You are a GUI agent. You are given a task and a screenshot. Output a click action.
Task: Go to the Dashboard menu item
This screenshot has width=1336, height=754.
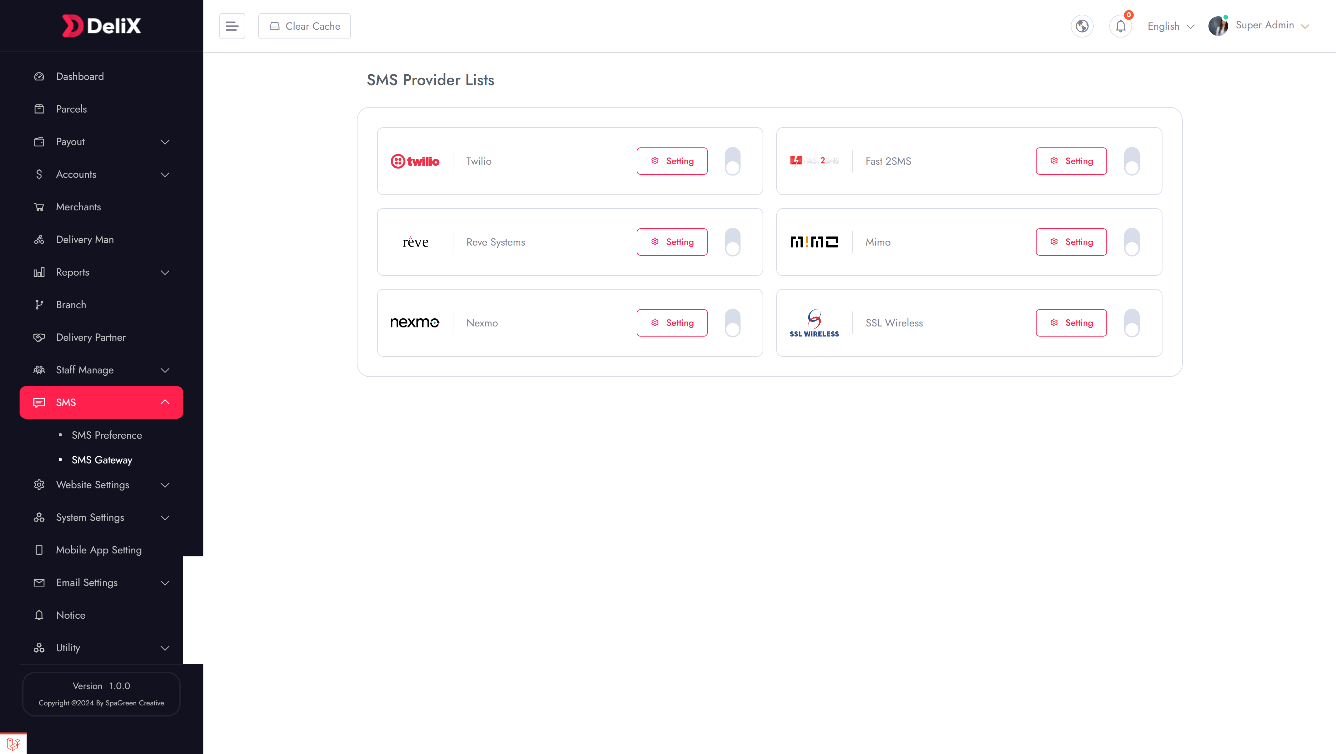coord(101,76)
